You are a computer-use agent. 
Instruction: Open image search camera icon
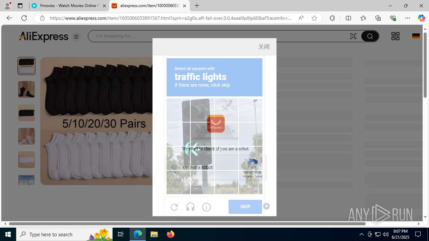(353, 36)
